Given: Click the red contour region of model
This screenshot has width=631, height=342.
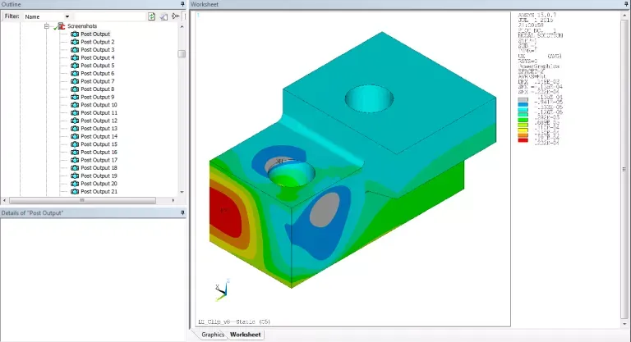Looking at the screenshot, I should [224, 213].
